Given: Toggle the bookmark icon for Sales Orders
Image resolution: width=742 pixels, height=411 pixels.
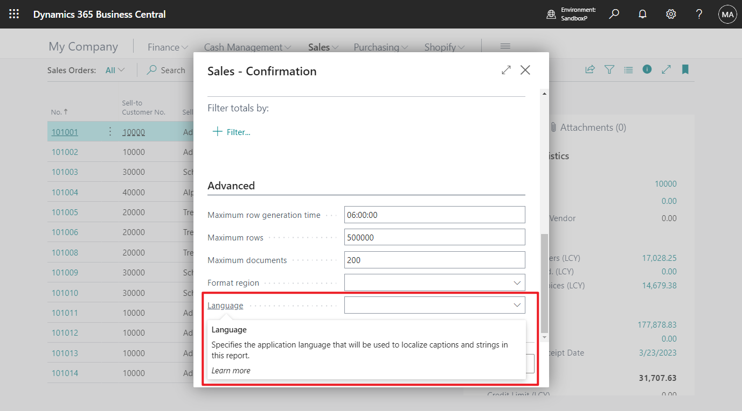Looking at the screenshot, I should (685, 69).
